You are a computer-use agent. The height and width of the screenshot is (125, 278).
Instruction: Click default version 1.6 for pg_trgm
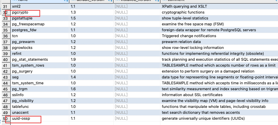coord(73,89)
